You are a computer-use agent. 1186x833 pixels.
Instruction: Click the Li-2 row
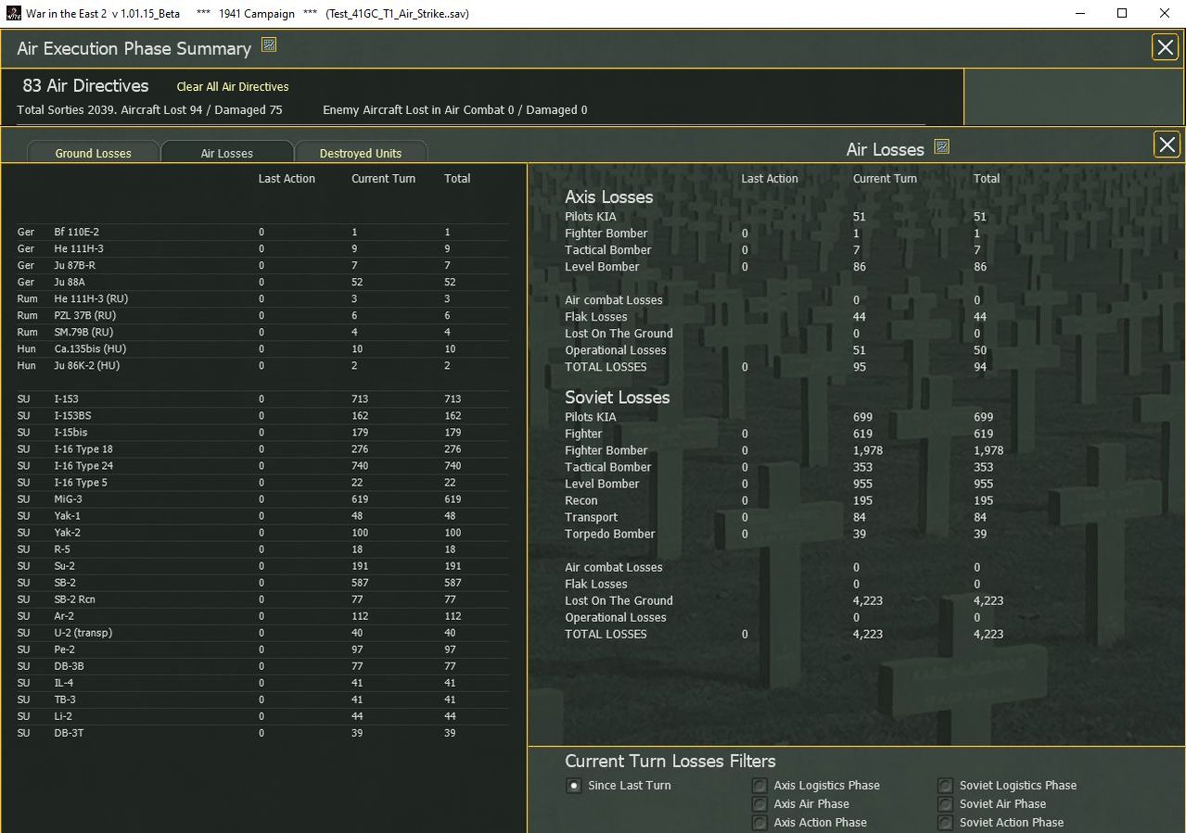(262, 716)
